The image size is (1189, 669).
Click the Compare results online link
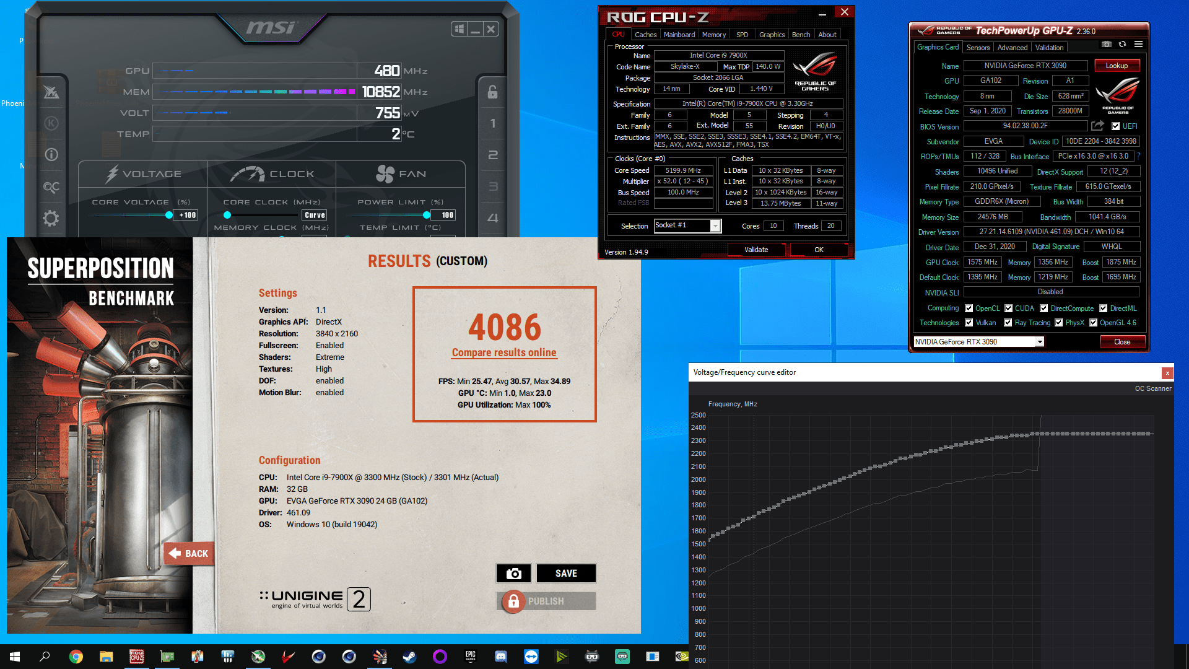[x=504, y=352]
